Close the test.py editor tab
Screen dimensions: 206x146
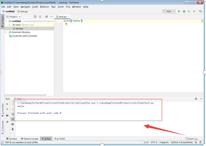click(68, 17)
